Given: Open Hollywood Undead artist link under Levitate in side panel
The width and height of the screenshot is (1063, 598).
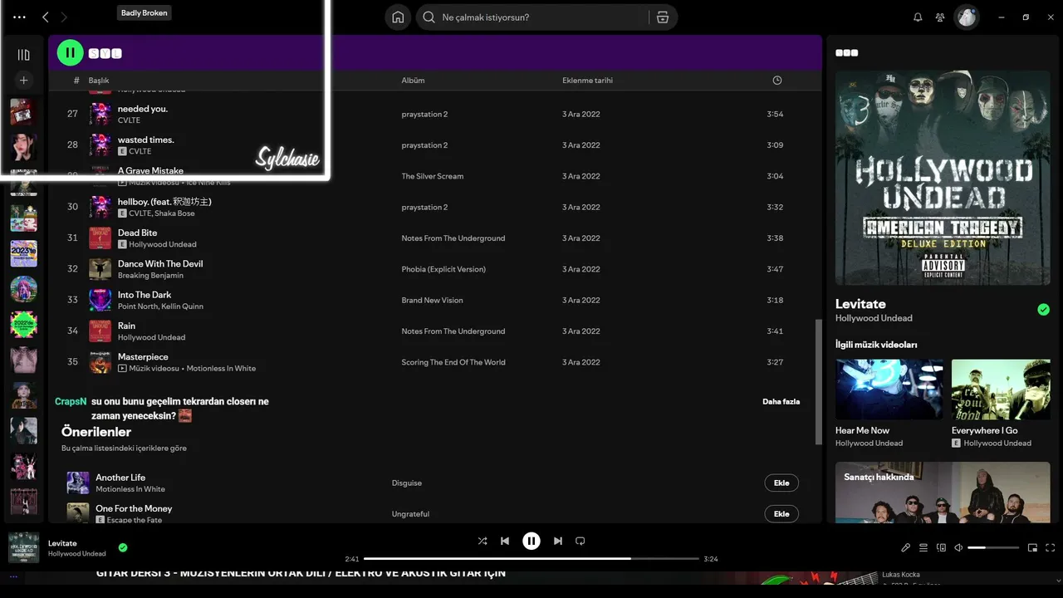Looking at the screenshot, I should click(874, 318).
